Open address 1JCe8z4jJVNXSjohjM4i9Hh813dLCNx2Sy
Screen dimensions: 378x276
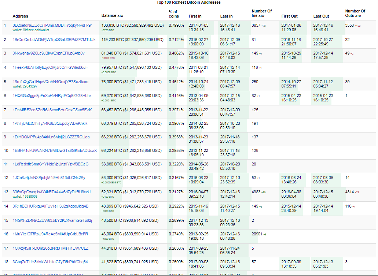(49, 178)
